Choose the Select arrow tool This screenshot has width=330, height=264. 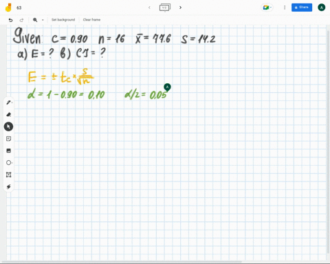tap(8, 126)
